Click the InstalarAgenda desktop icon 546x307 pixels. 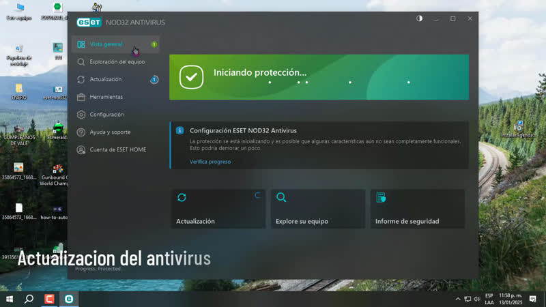pyautogui.click(x=518, y=129)
